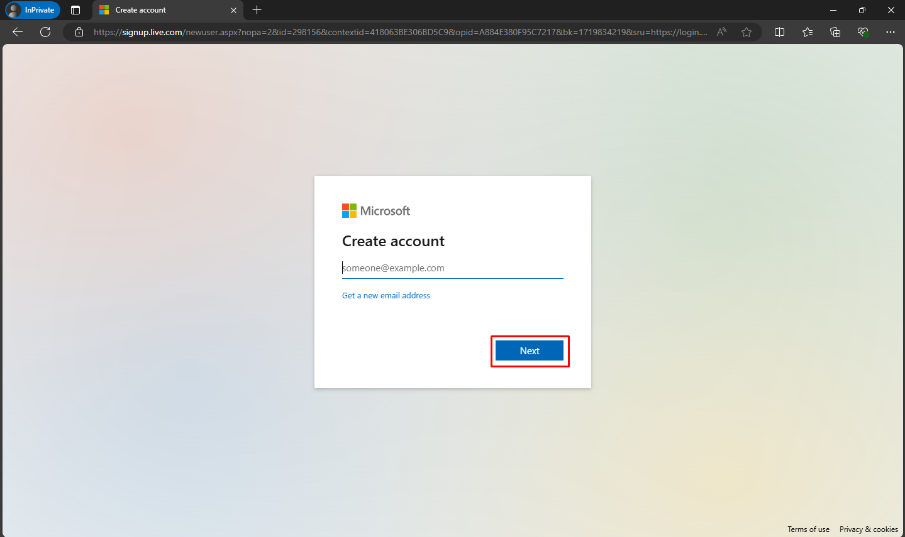Focus the email address input field
Image resolution: width=905 pixels, height=537 pixels.
[x=453, y=268]
